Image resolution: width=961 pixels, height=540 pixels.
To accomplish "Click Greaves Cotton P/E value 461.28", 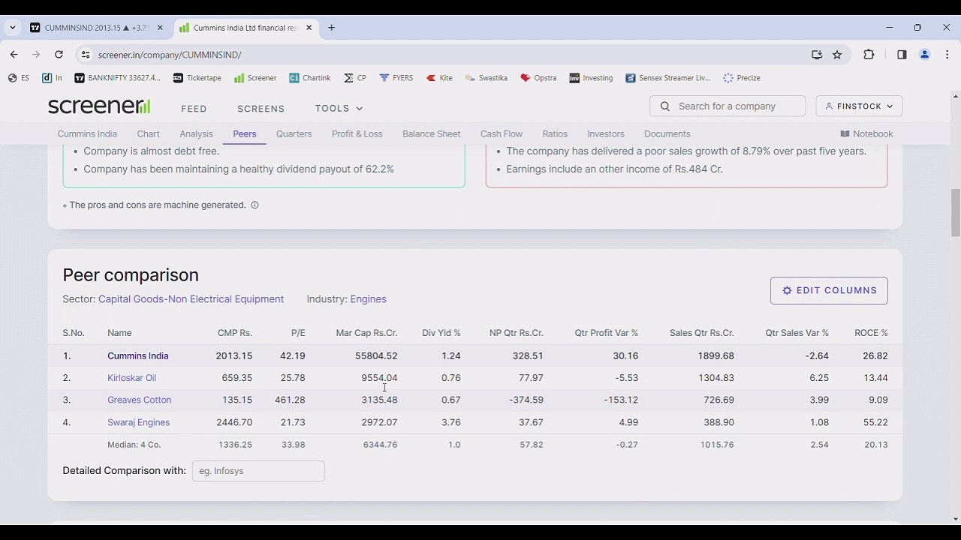I will (290, 400).
